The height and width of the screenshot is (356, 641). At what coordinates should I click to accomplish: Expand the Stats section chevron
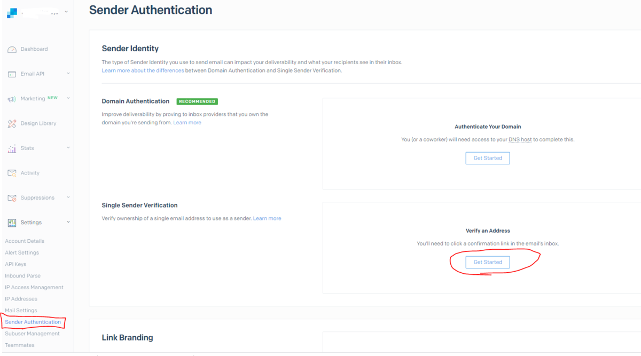(x=68, y=147)
